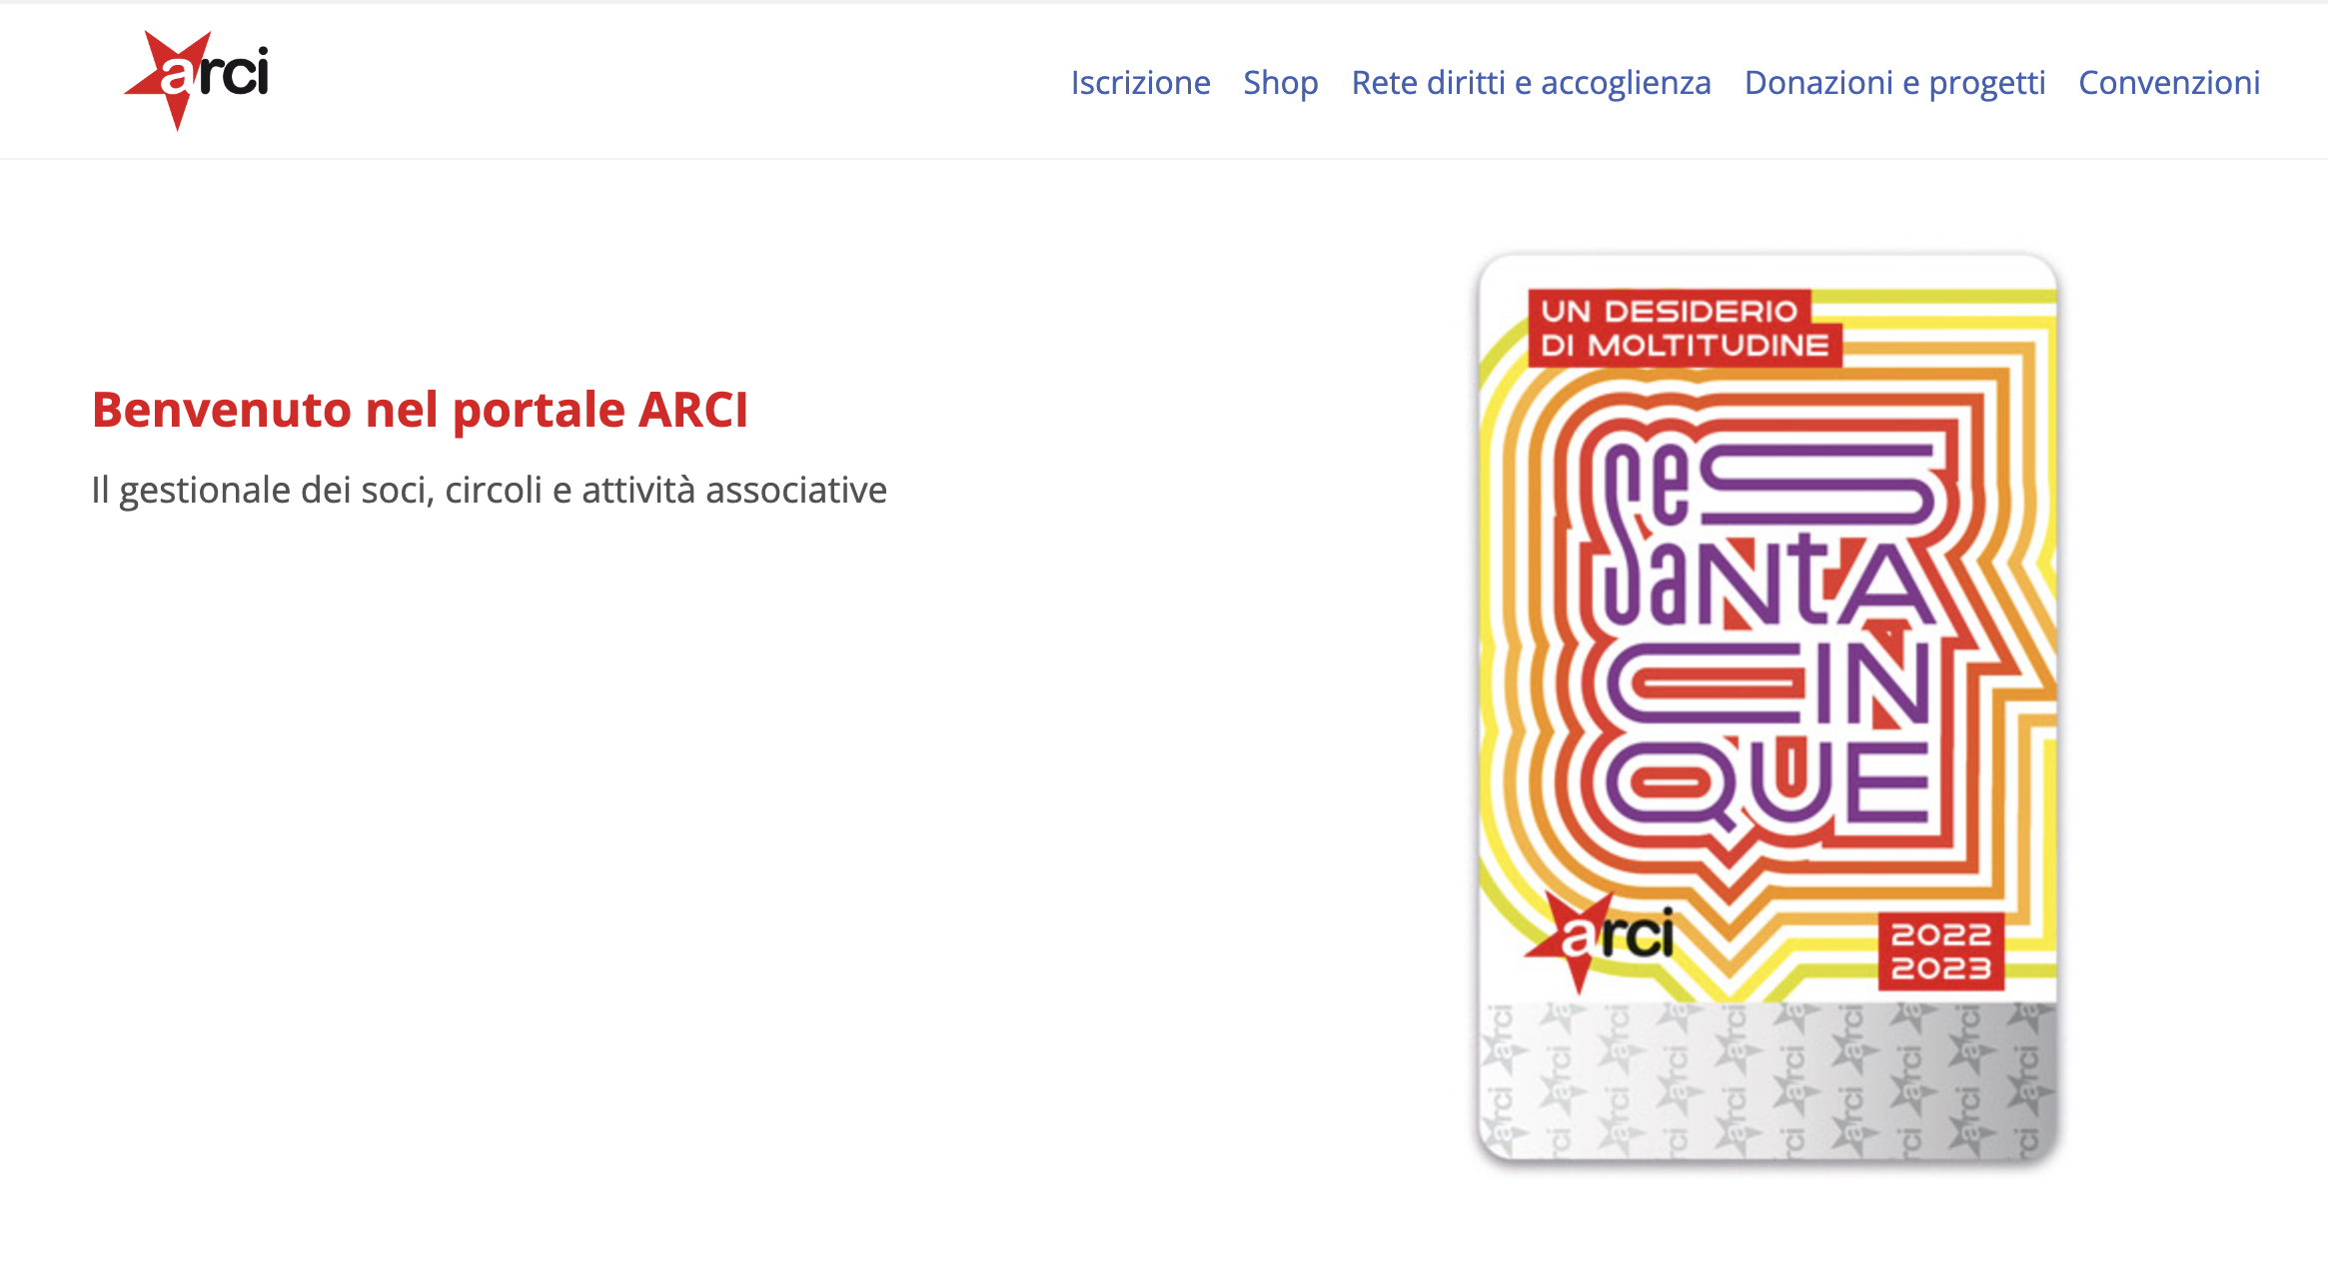Image resolution: width=2328 pixels, height=1267 pixels.
Task: Click the silver holographic strip of the card
Action: [x=1766, y=1081]
